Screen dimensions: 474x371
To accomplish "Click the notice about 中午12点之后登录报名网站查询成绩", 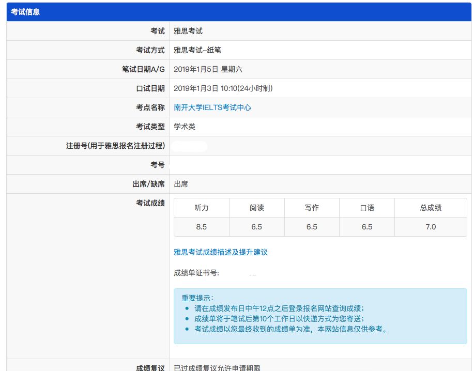I will 279,308.
